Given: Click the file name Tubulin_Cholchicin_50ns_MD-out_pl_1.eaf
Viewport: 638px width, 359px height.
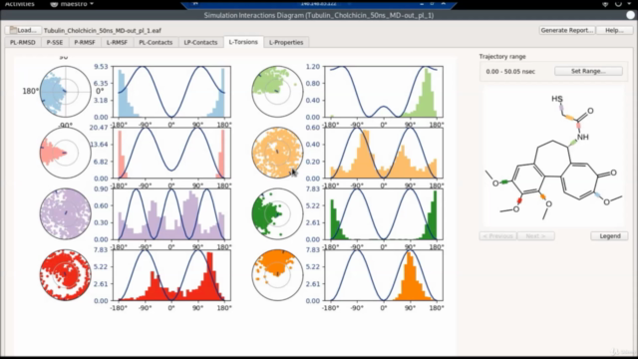Looking at the screenshot, I should point(103,31).
